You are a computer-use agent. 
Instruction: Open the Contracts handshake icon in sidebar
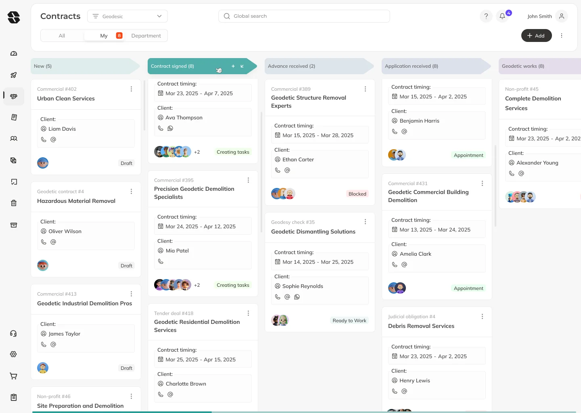[13, 96]
